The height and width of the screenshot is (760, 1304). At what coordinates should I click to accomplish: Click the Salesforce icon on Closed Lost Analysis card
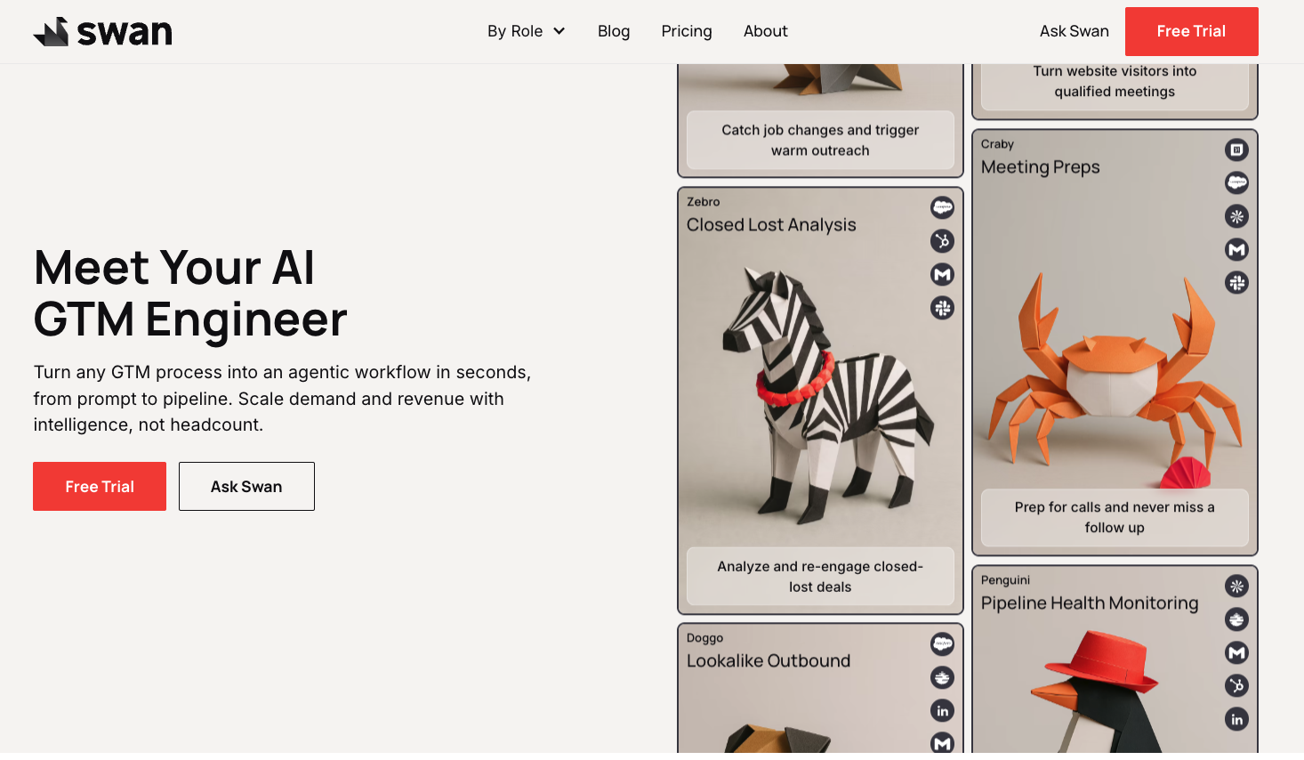[942, 207]
